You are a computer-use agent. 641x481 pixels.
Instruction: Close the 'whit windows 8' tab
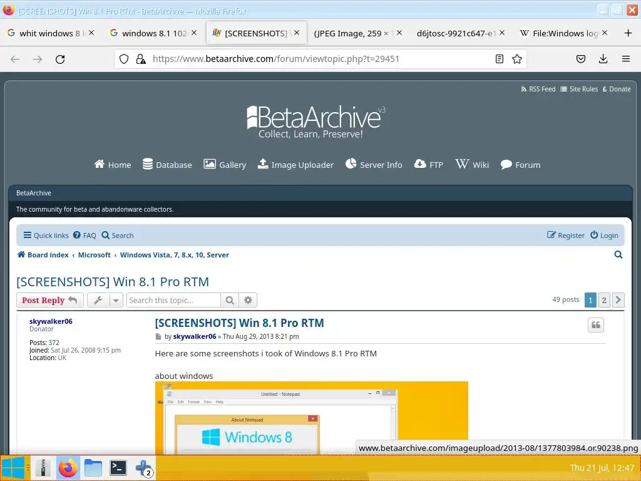[91, 33]
